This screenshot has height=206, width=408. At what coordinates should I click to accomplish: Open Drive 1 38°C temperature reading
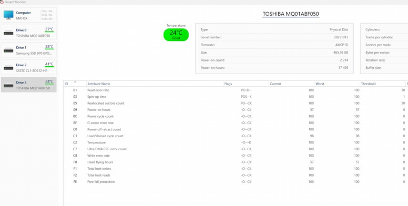(49, 47)
